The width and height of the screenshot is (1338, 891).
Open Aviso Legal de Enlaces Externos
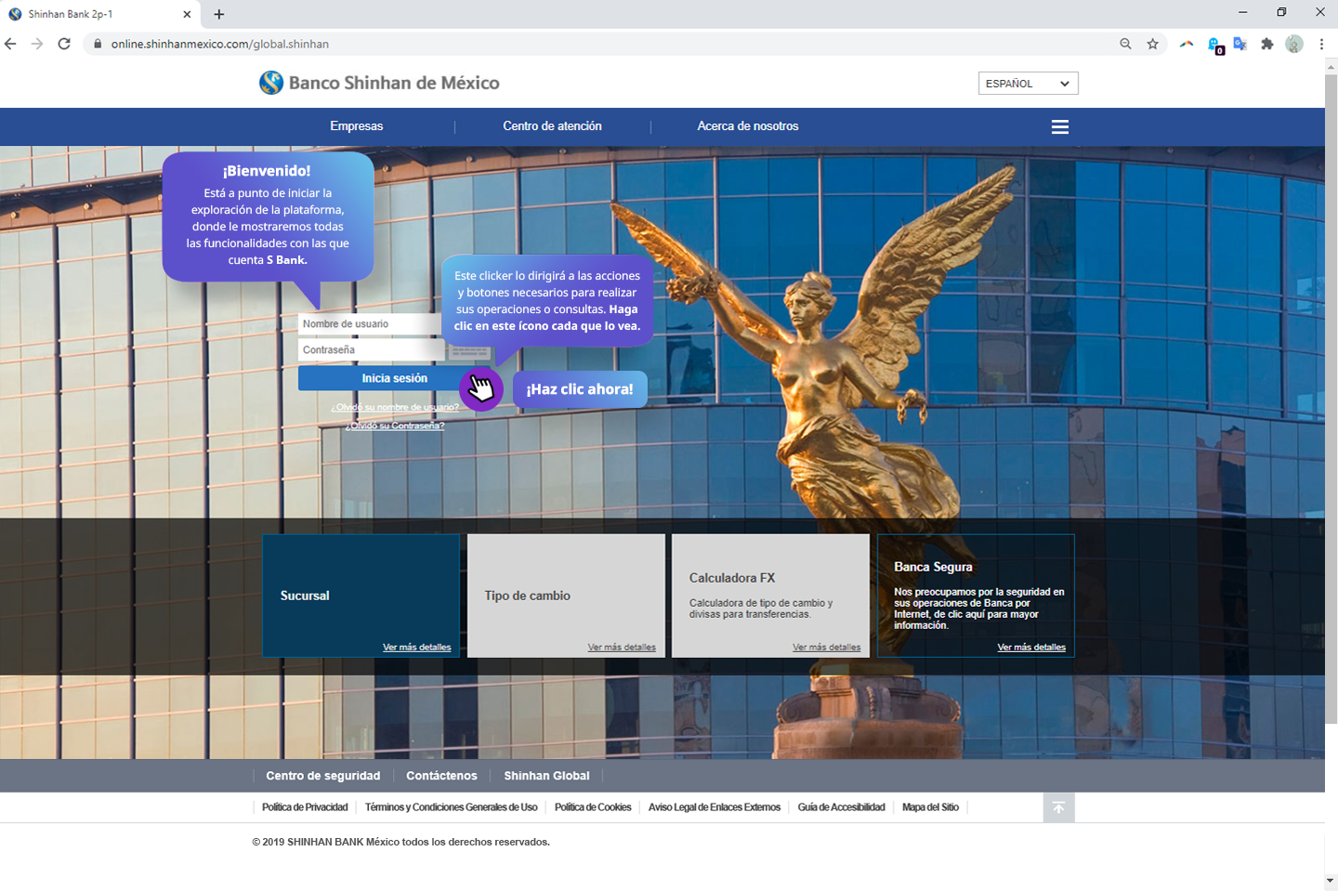715,807
